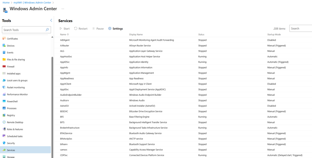Go to the Home breadcrumb link
This screenshot has width=312, height=158.
click(6, 3)
